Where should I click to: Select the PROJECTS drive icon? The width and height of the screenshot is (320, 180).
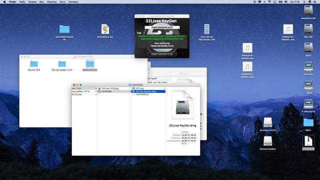(x=308, y=104)
